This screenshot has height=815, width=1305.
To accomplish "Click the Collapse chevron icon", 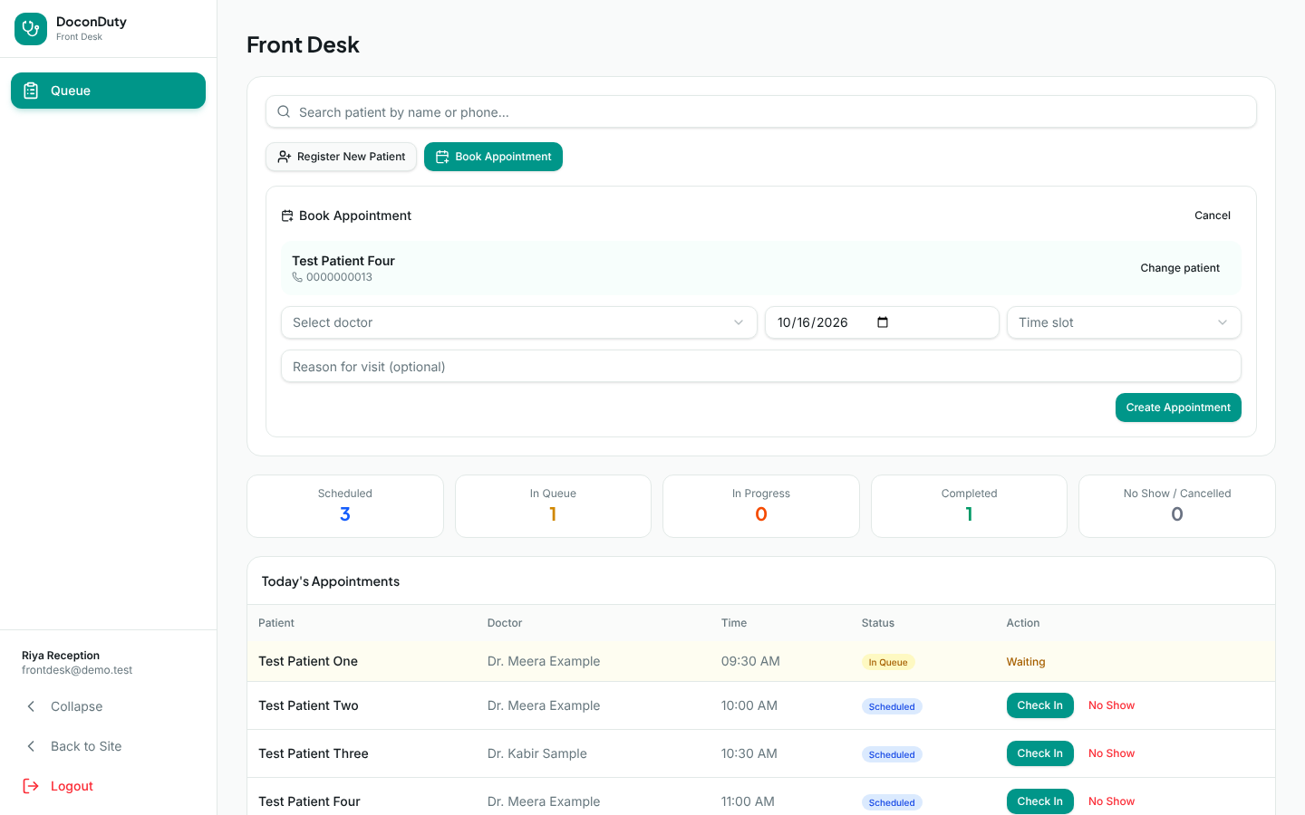I will [31, 706].
